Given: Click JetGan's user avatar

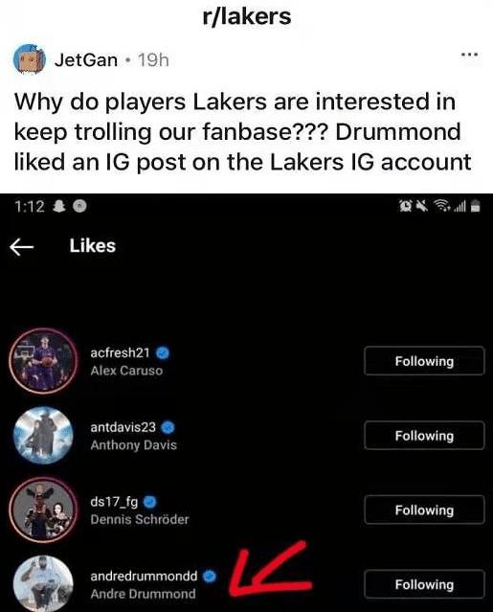Looking at the screenshot, I should [30, 59].
